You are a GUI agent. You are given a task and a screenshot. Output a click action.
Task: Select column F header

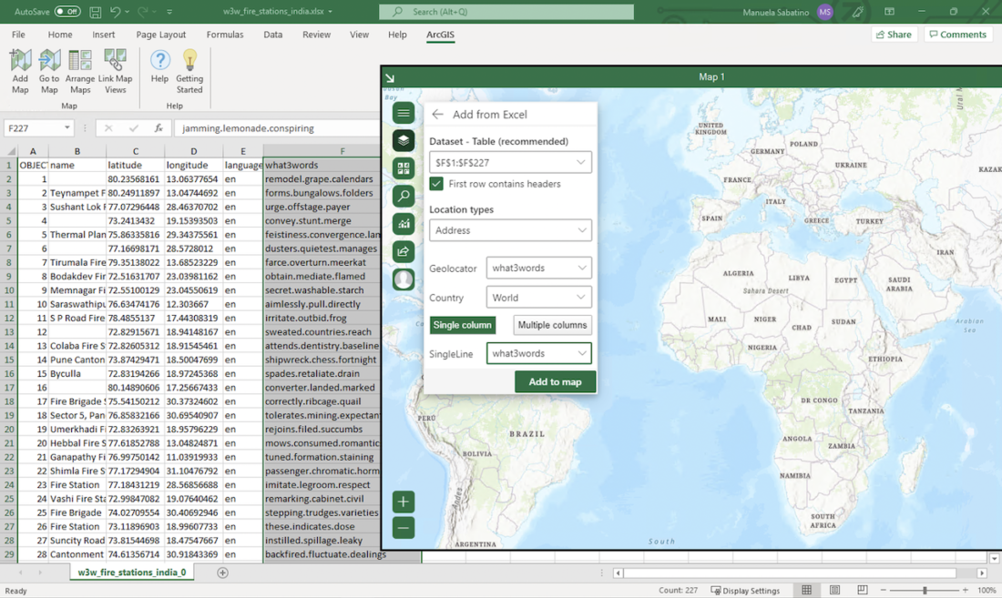342,151
